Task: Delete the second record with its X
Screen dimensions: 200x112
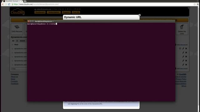Action: pos(186,53)
